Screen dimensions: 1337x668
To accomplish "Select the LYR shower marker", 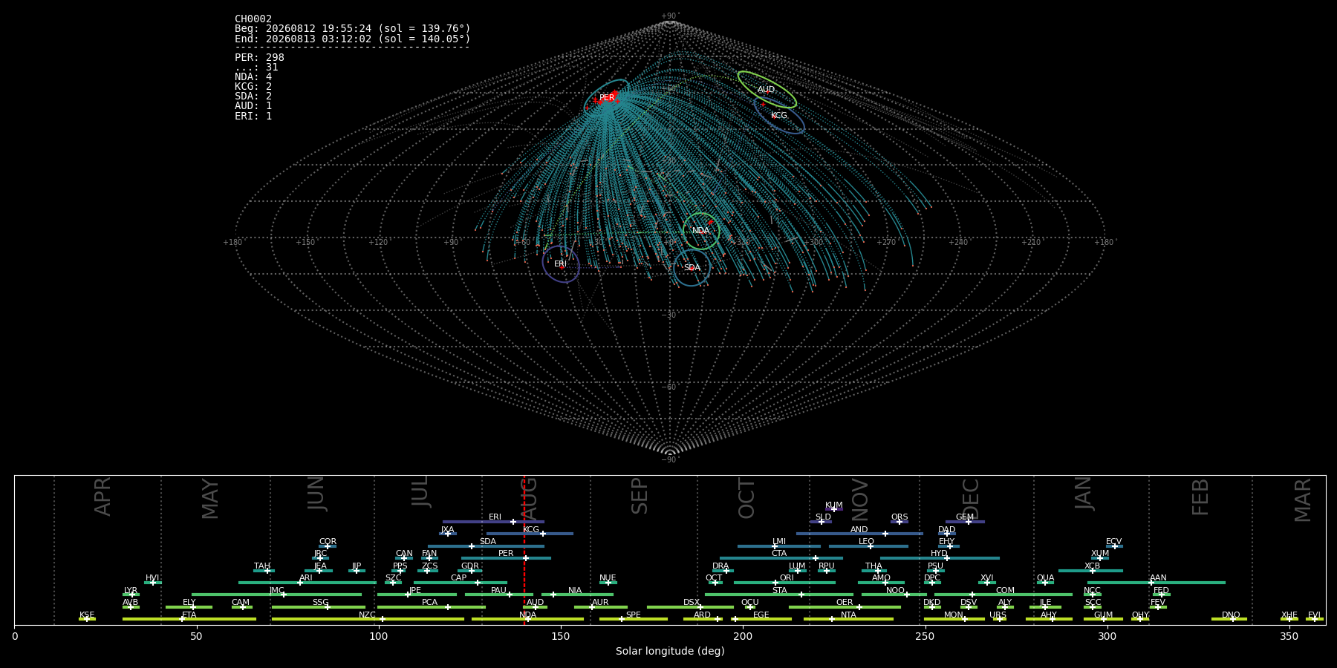I will 132,595.
